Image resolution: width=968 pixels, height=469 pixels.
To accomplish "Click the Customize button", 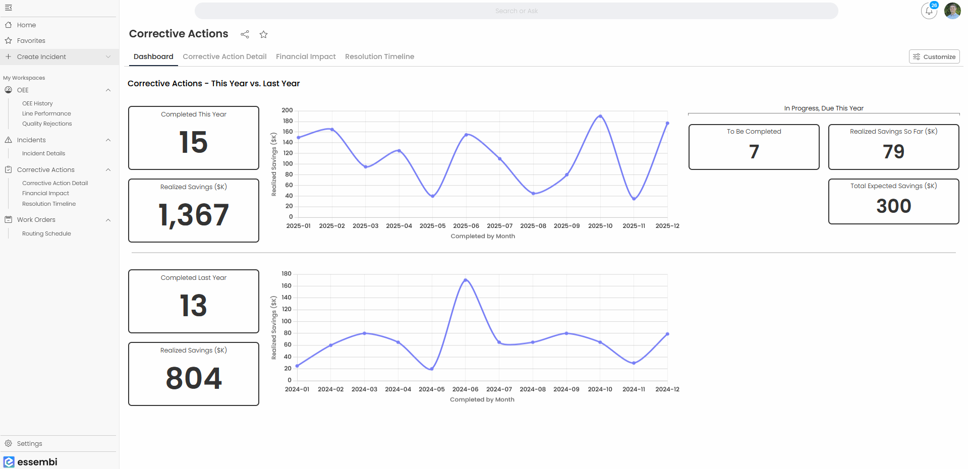I will (x=934, y=56).
